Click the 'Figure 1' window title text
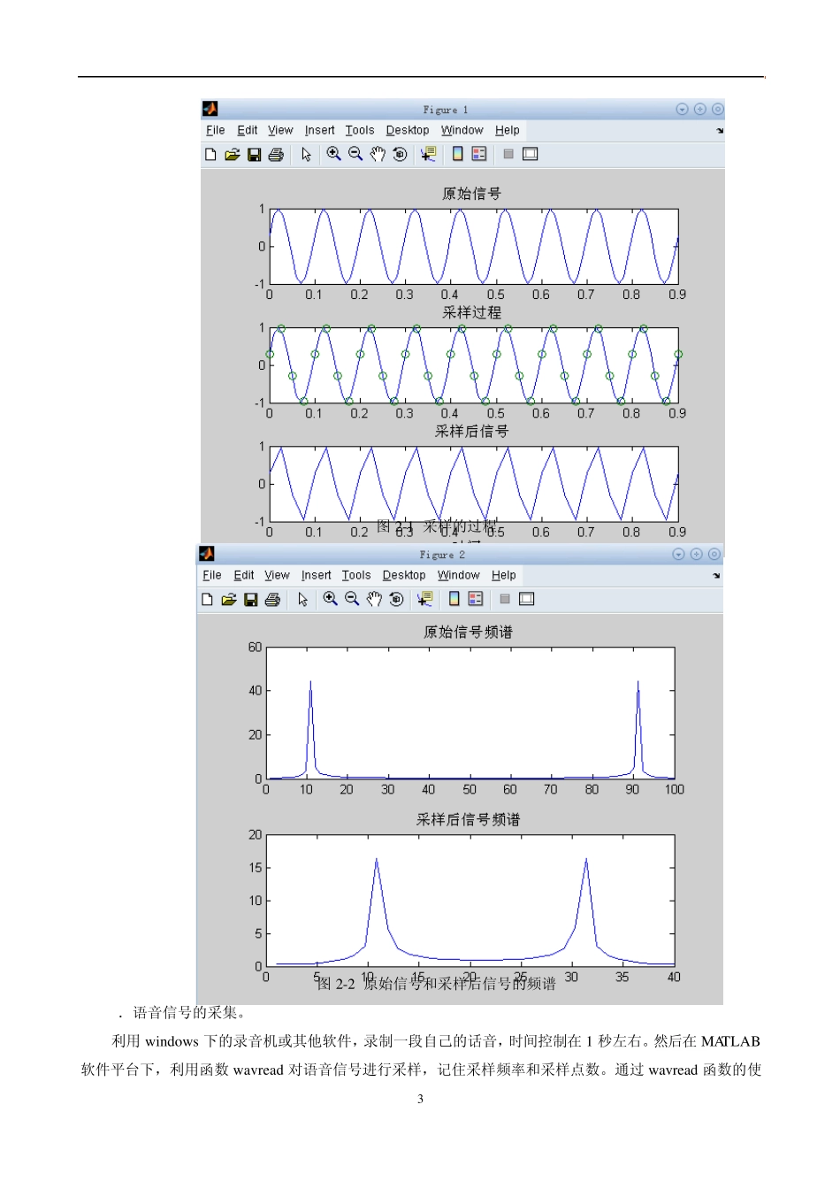Image resolution: width=840 pixels, height=1189 pixels. 446,110
